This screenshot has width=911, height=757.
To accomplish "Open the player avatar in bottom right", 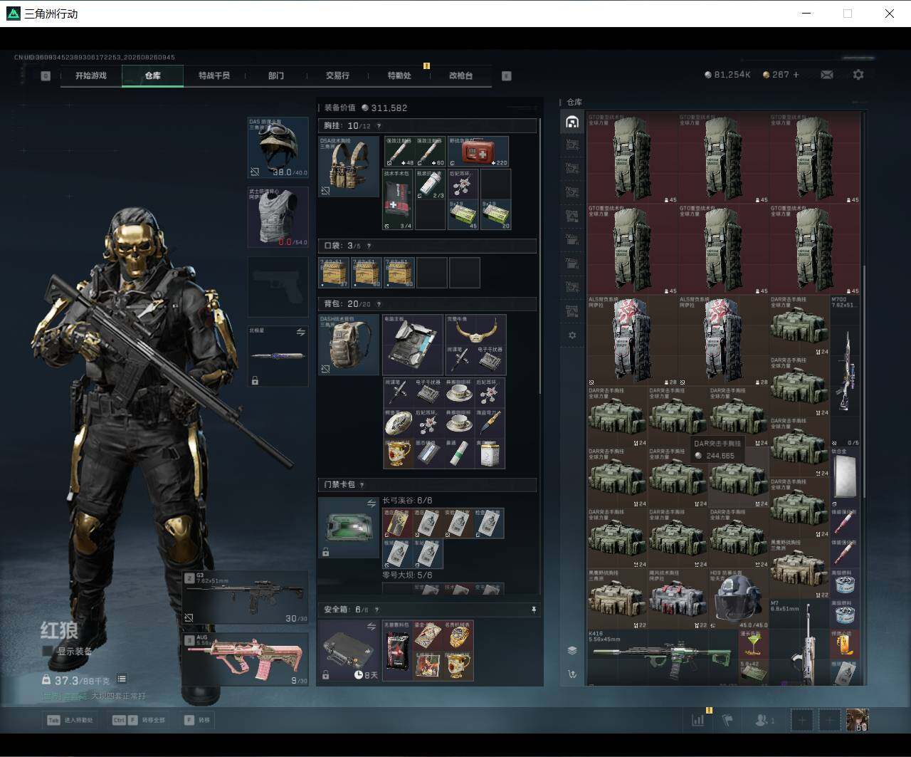I will pos(857,720).
